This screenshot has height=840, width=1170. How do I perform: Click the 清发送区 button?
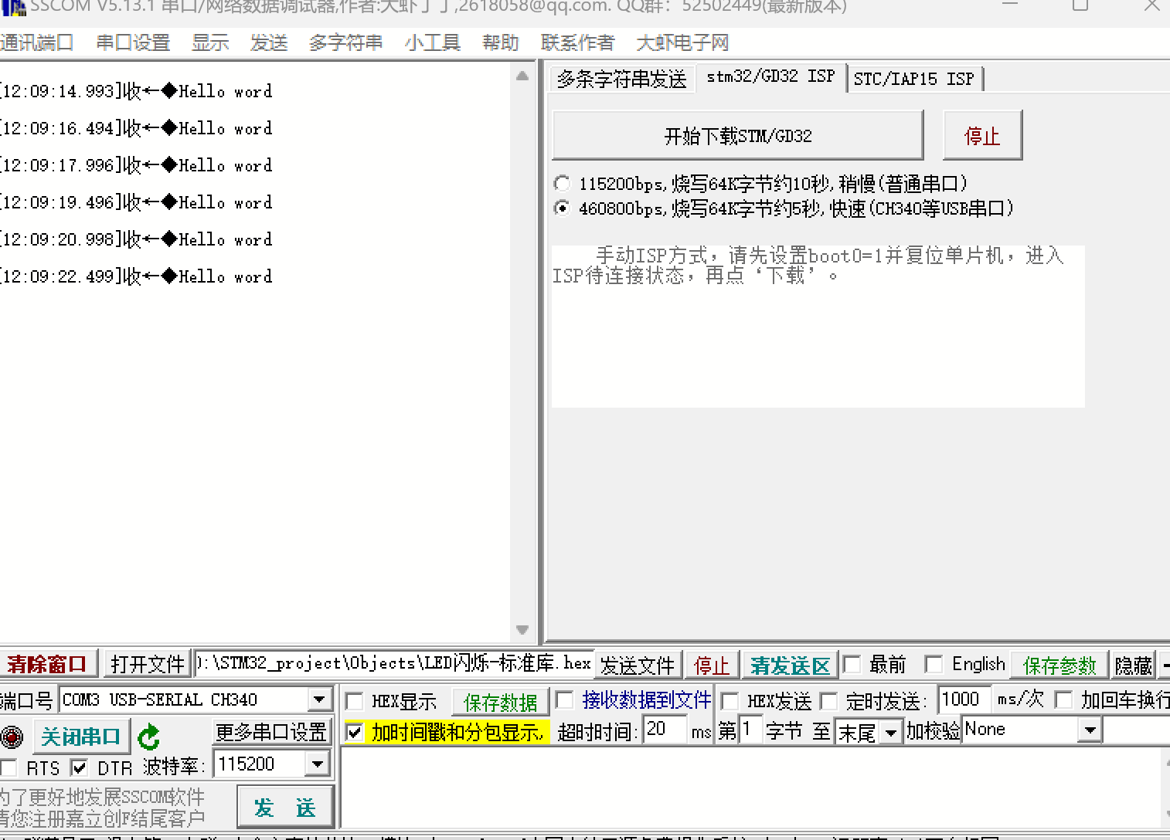[x=790, y=665]
